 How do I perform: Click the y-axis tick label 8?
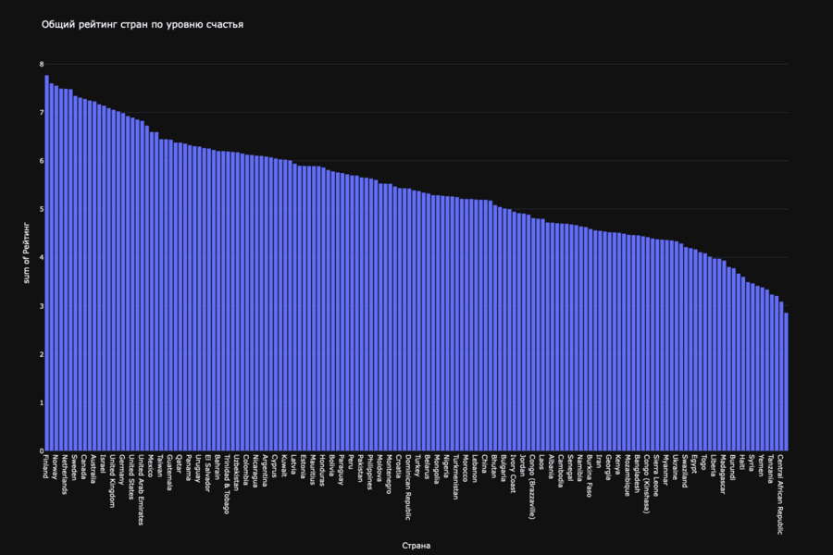(x=41, y=64)
